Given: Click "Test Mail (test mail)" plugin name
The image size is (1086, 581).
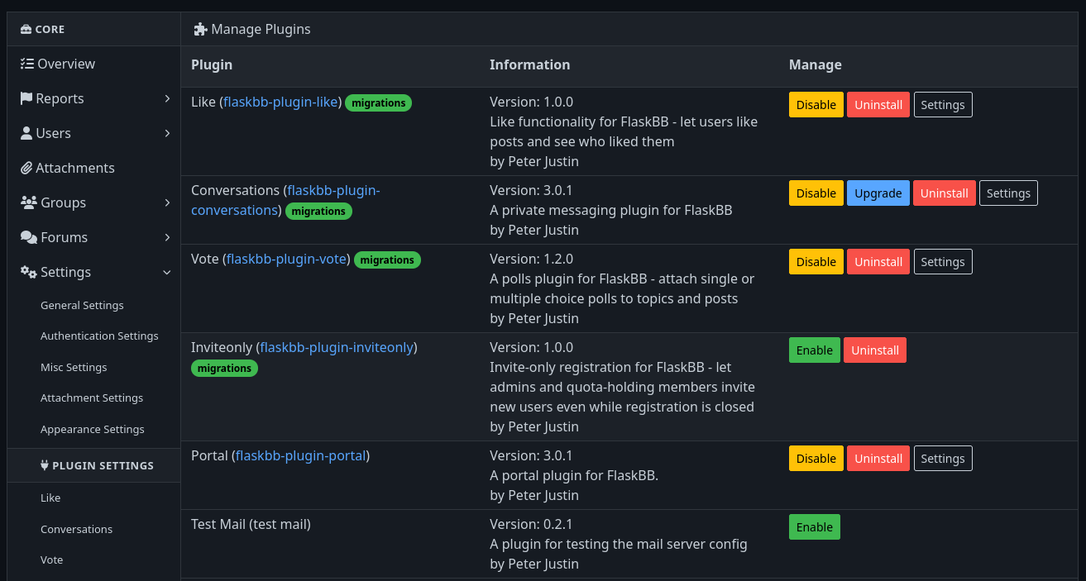Looking at the screenshot, I should tap(251, 524).
